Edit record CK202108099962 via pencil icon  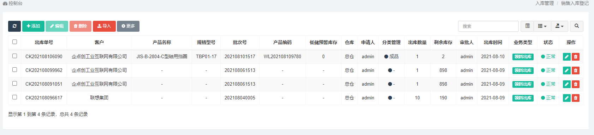click(x=567, y=70)
